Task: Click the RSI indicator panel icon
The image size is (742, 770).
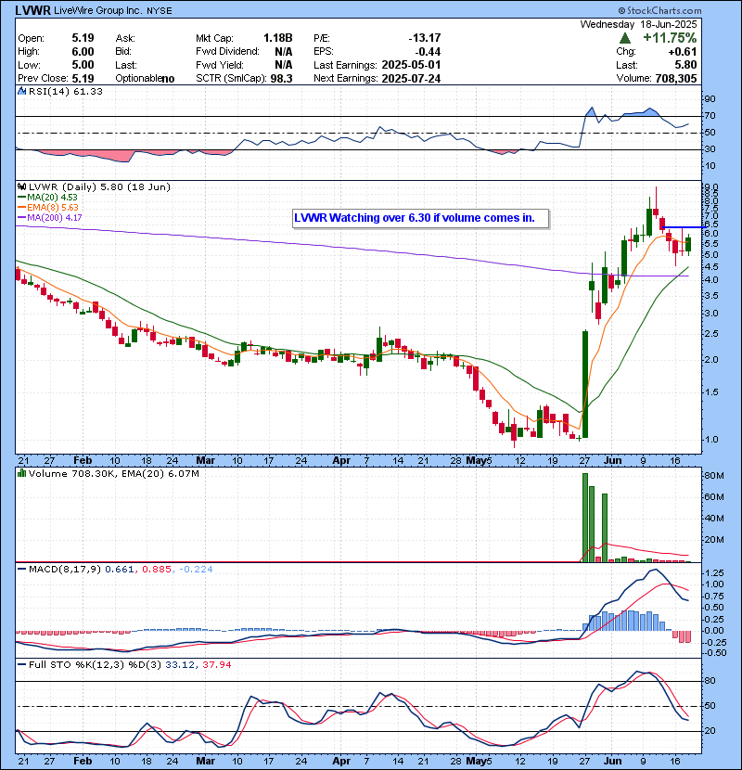Action: click(x=21, y=91)
